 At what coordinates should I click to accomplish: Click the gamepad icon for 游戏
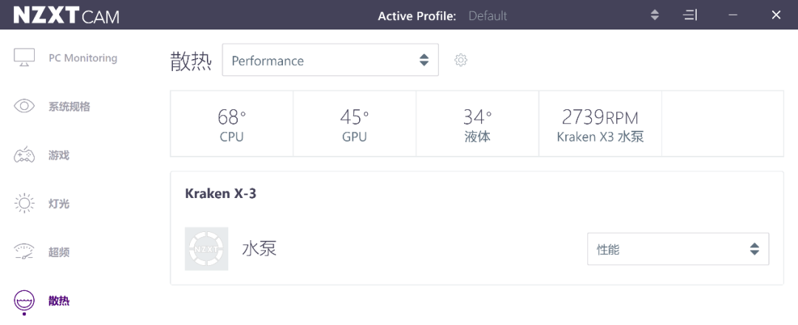[24, 155]
